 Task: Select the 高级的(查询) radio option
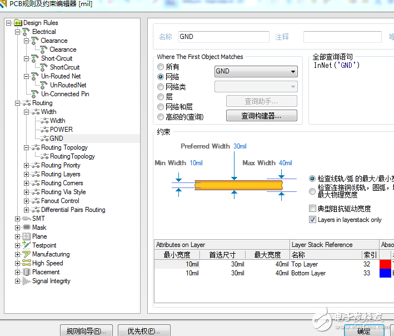[160, 117]
